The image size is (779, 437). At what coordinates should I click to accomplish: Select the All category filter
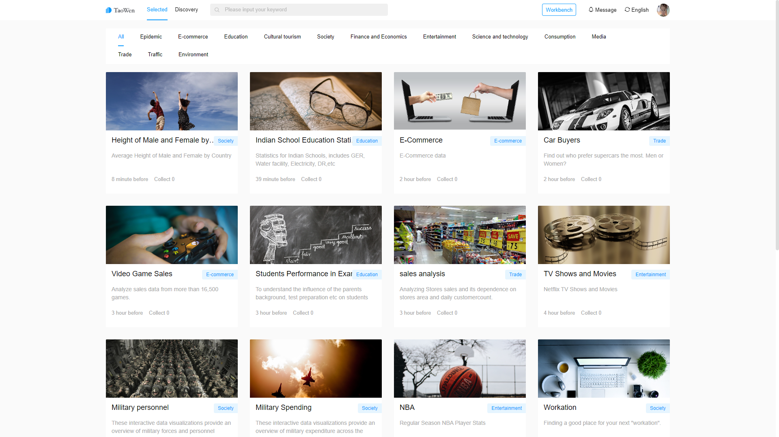click(x=121, y=36)
